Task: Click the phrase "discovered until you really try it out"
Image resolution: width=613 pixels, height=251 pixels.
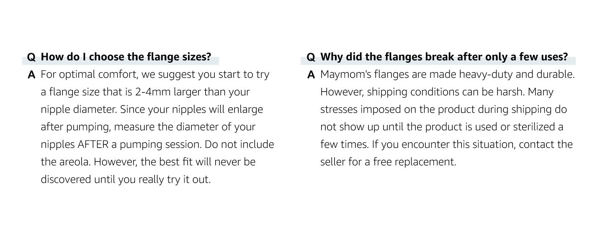Action: tap(125, 179)
